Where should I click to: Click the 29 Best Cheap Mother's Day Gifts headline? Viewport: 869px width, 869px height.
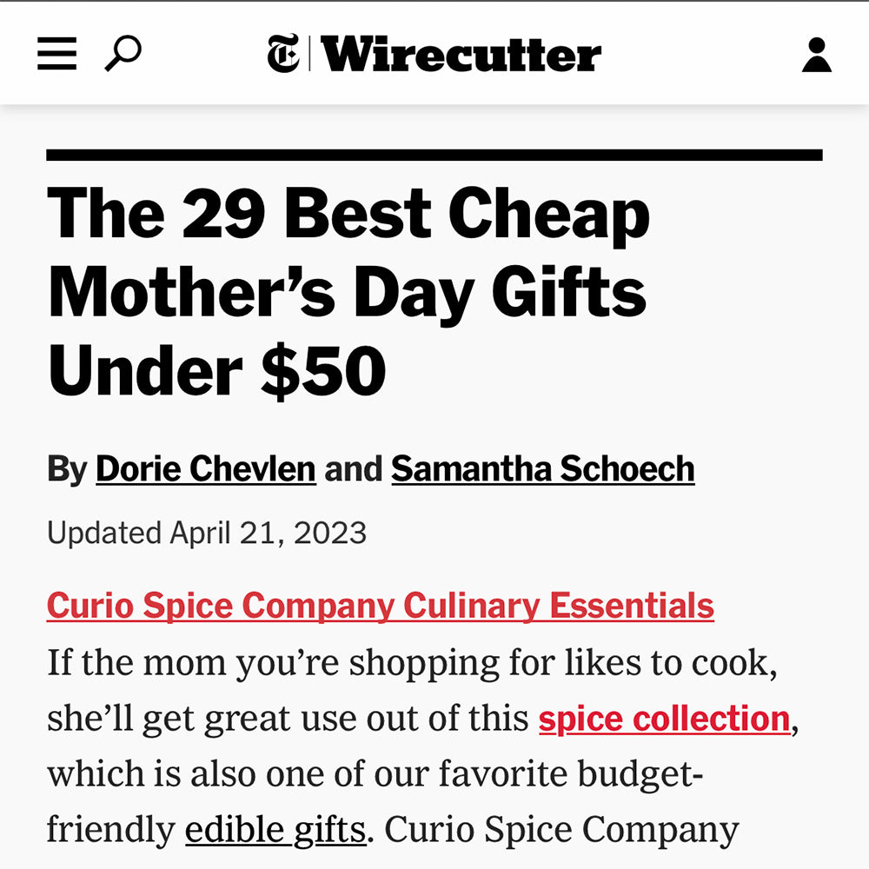click(348, 291)
